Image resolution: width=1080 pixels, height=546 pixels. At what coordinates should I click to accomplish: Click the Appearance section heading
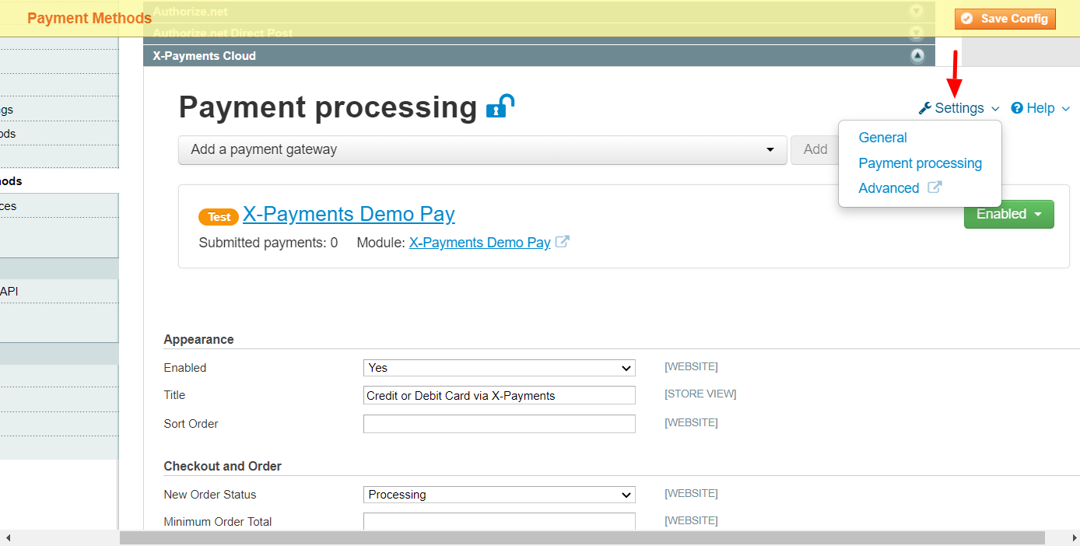198,339
